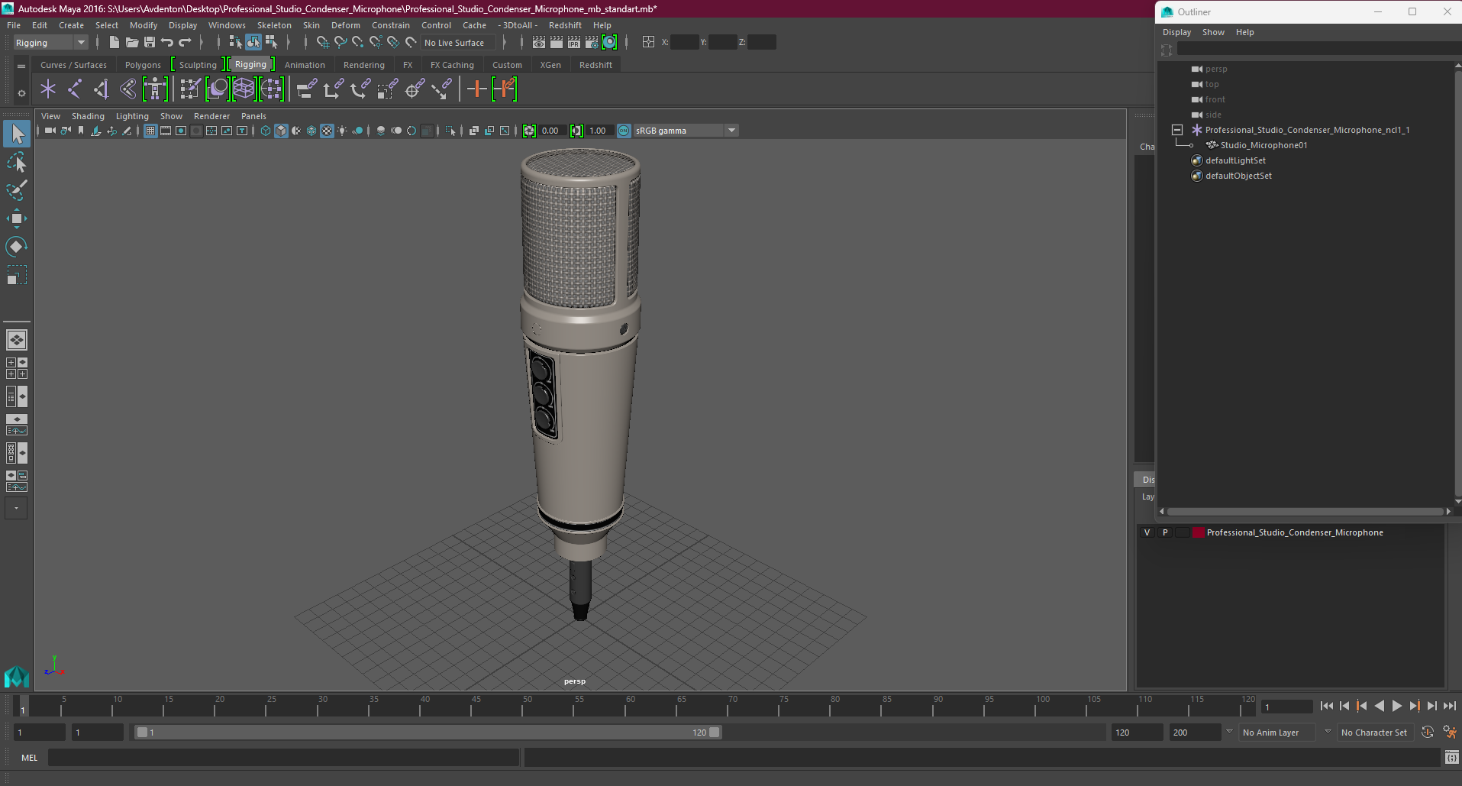Toggle P playback for Professional_Studio_Condenser_Microphone layer

(1165, 532)
